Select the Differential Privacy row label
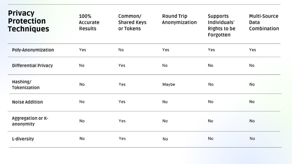Screen dimensions: 292x164 click(32, 66)
